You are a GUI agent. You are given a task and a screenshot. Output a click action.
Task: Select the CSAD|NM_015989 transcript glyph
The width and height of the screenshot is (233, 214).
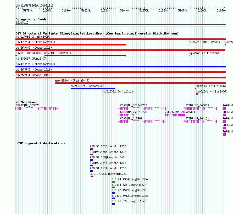[142, 122]
